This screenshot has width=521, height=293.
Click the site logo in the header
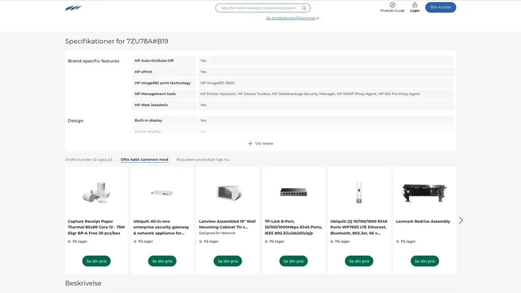[73, 8]
